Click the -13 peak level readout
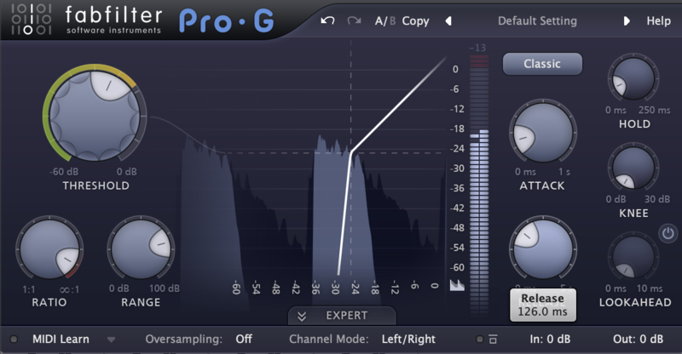The image size is (682, 354). click(477, 48)
